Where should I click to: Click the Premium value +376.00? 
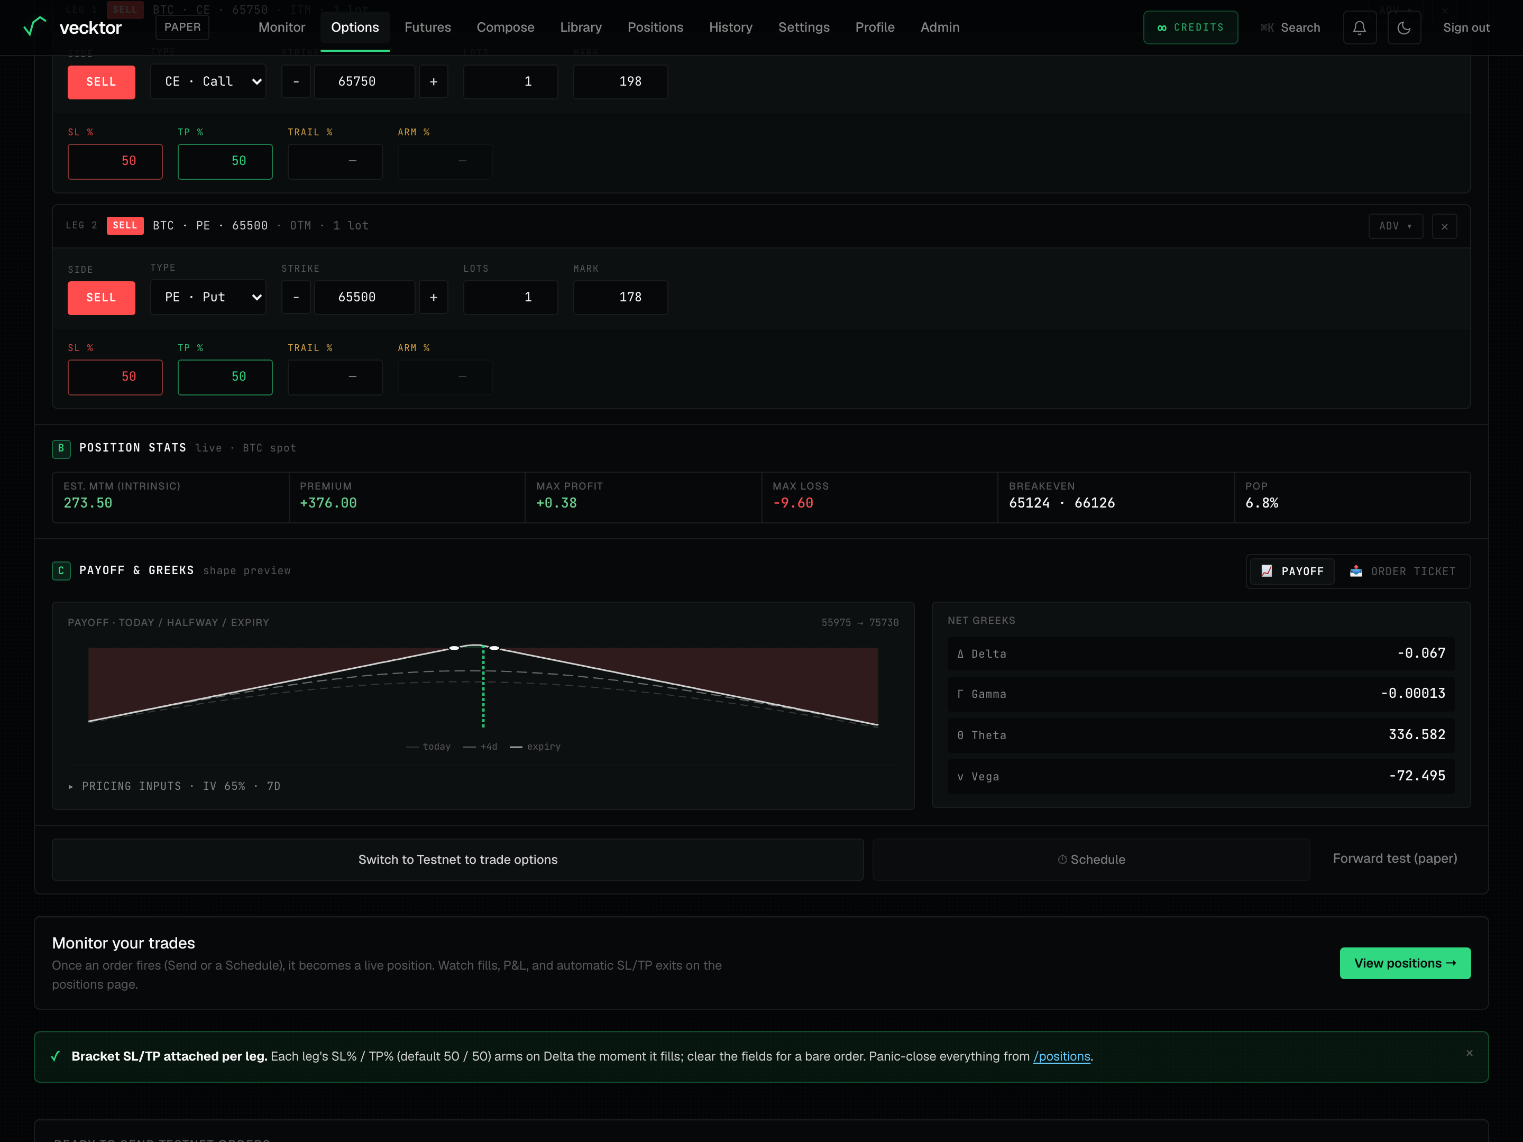tap(328, 503)
